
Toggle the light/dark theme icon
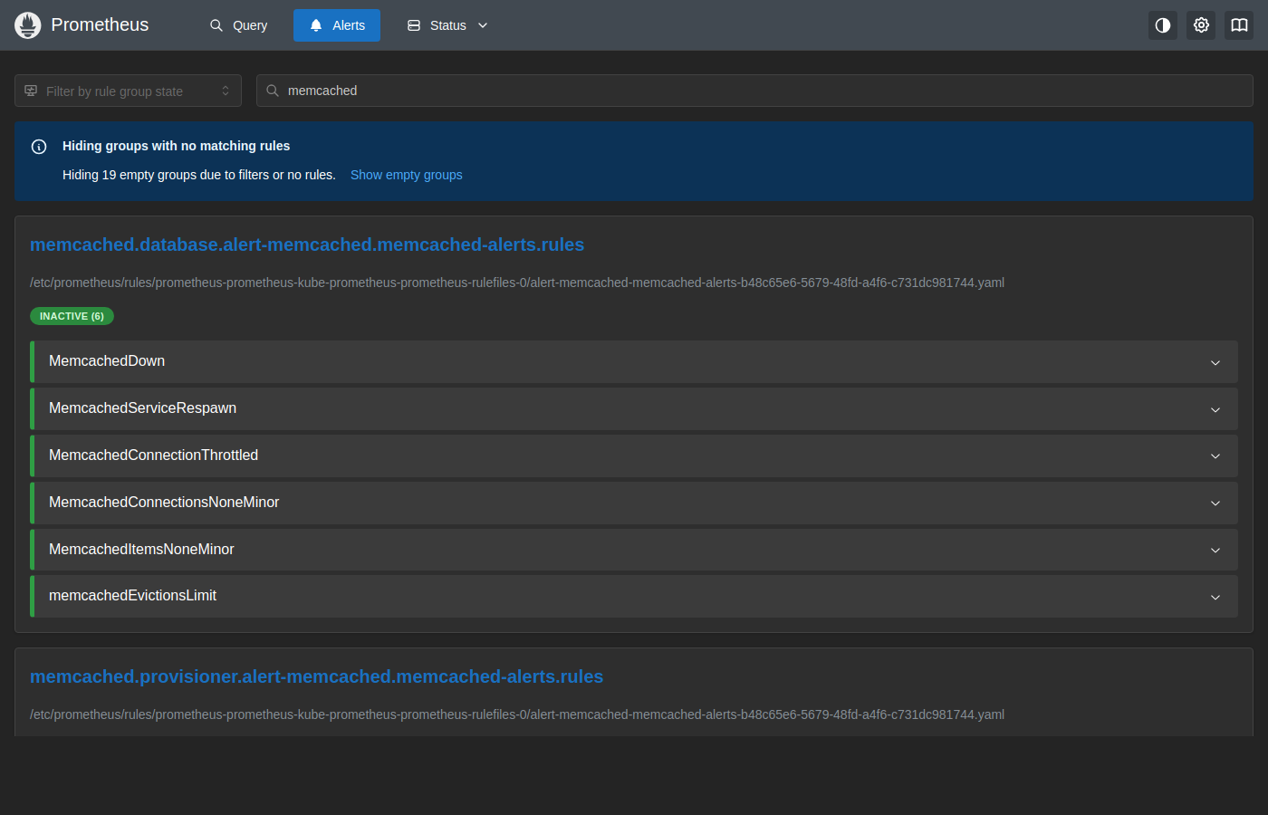pos(1163,25)
